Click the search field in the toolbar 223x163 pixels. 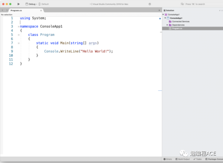[x=199, y=4]
